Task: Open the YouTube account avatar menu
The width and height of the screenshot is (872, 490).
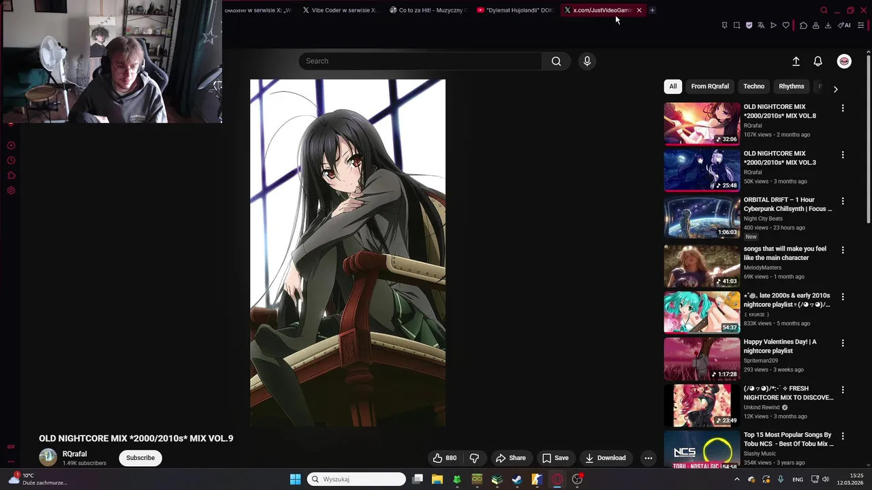Action: (x=844, y=61)
